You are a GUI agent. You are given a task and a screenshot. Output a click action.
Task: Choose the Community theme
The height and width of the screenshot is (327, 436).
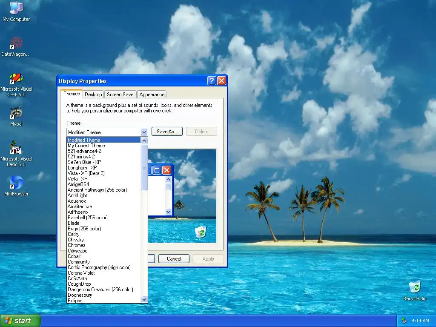tap(104, 262)
